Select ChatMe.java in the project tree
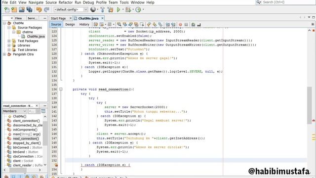The width and height of the screenshot is (316, 178). point(36,37)
